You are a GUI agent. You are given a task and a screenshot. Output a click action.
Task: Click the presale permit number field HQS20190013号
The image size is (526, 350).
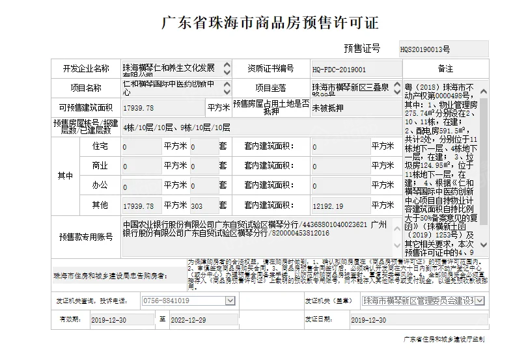point(443,49)
